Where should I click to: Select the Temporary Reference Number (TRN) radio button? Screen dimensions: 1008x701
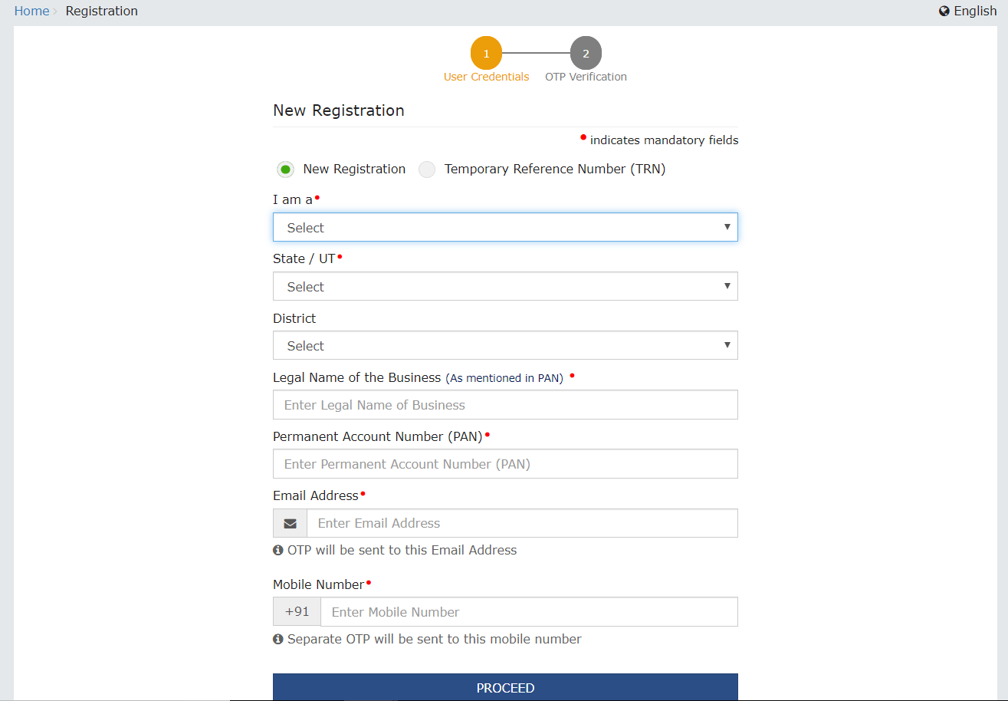(x=427, y=169)
